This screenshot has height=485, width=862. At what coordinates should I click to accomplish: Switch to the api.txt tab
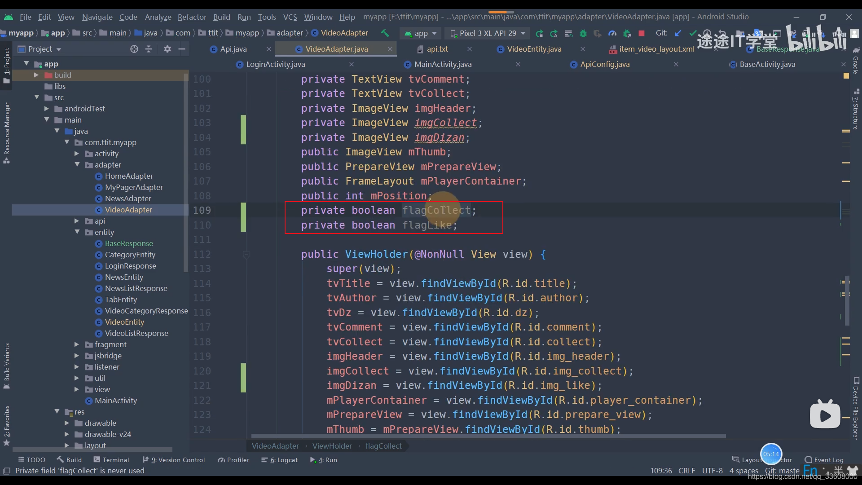pos(437,49)
